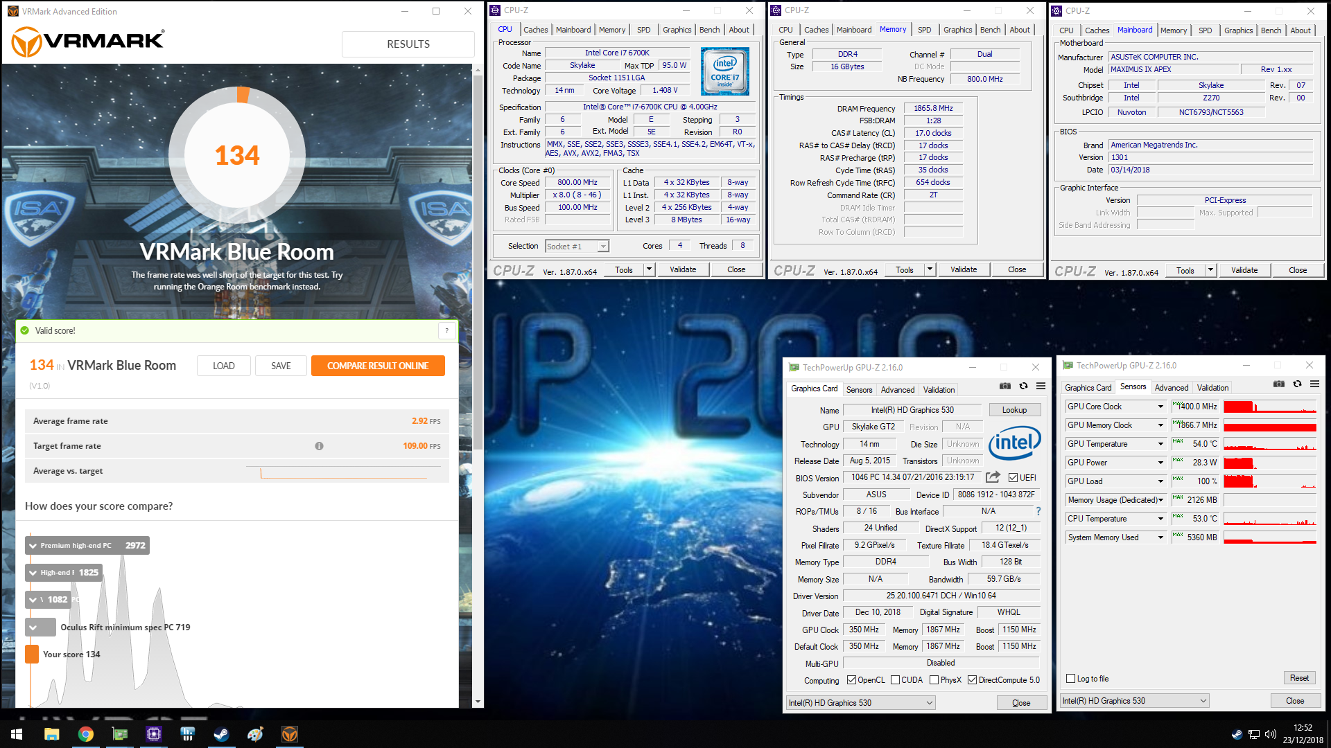Image resolution: width=1331 pixels, height=748 pixels.
Task: Click the refresh icon in GPU-Z Graphics Card window
Action: [1023, 386]
